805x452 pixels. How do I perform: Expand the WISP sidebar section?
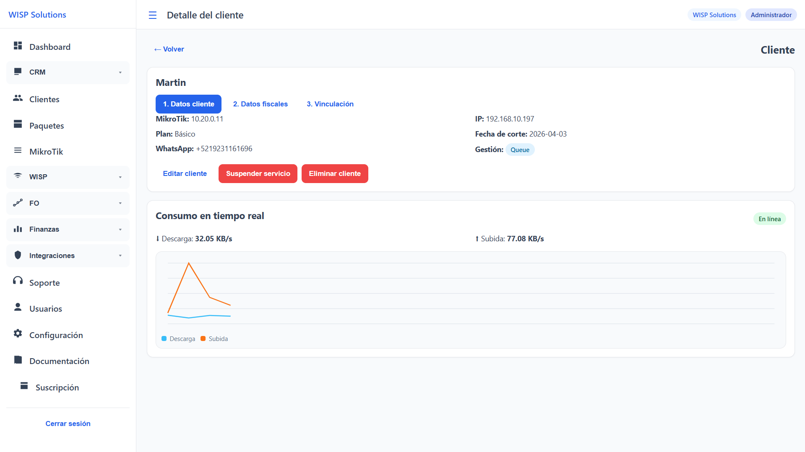(67, 177)
